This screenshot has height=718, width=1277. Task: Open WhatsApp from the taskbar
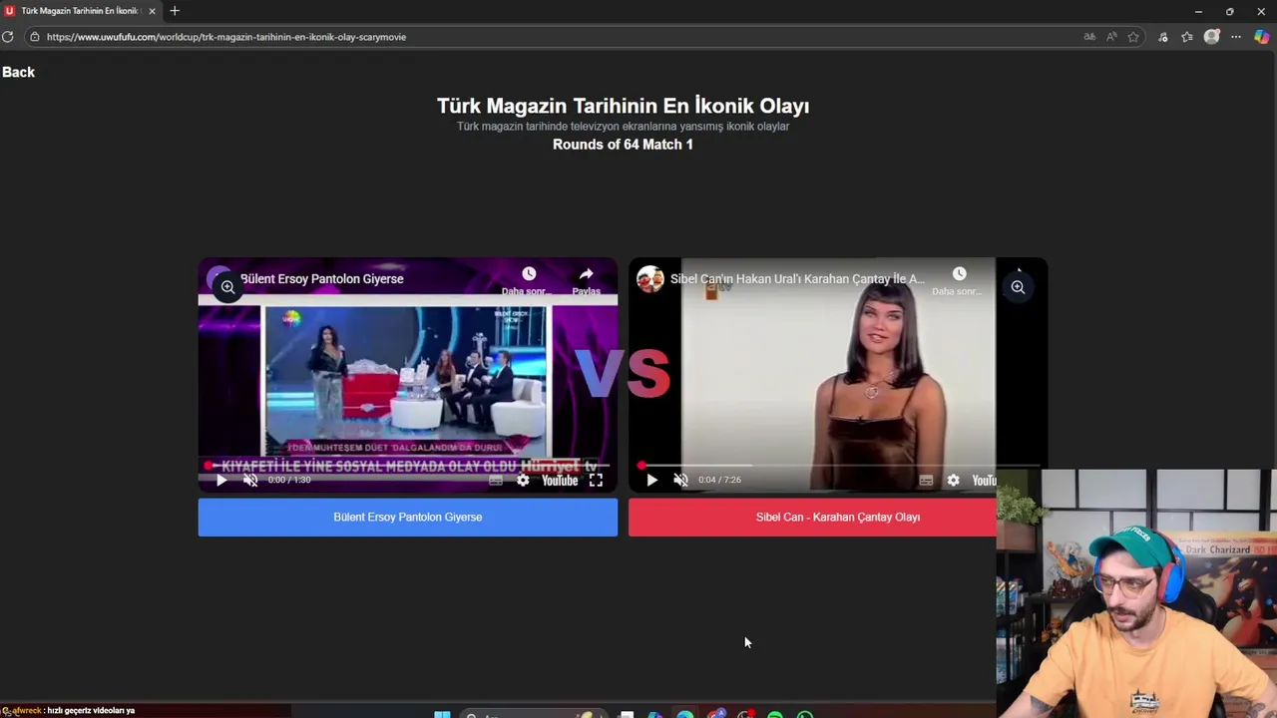[x=805, y=714]
